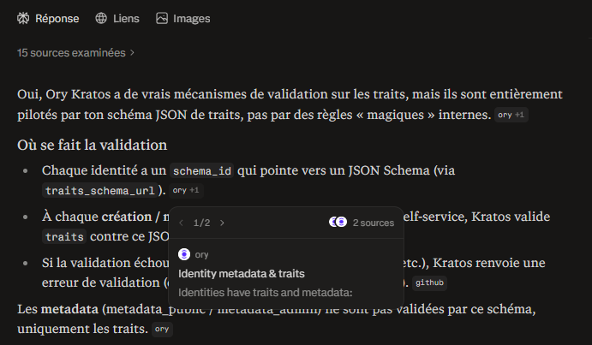Open the ory +1 citation after internes
Image resolution: width=592 pixels, height=345 pixels.
point(511,115)
